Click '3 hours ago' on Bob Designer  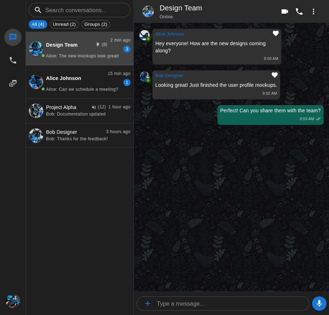click(x=118, y=131)
